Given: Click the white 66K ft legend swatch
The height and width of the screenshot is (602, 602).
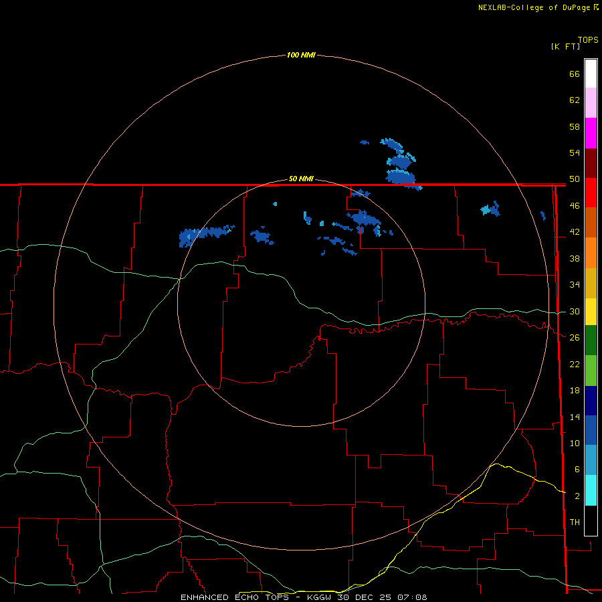Looking at the screenshot, I should [x=591, y=74].
